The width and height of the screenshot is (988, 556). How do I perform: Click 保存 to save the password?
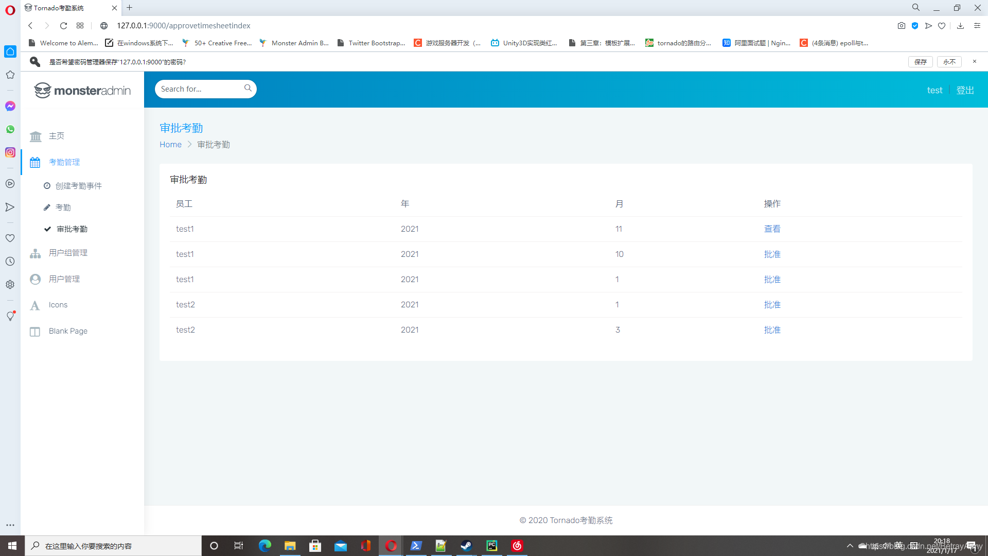click(920, 62)
